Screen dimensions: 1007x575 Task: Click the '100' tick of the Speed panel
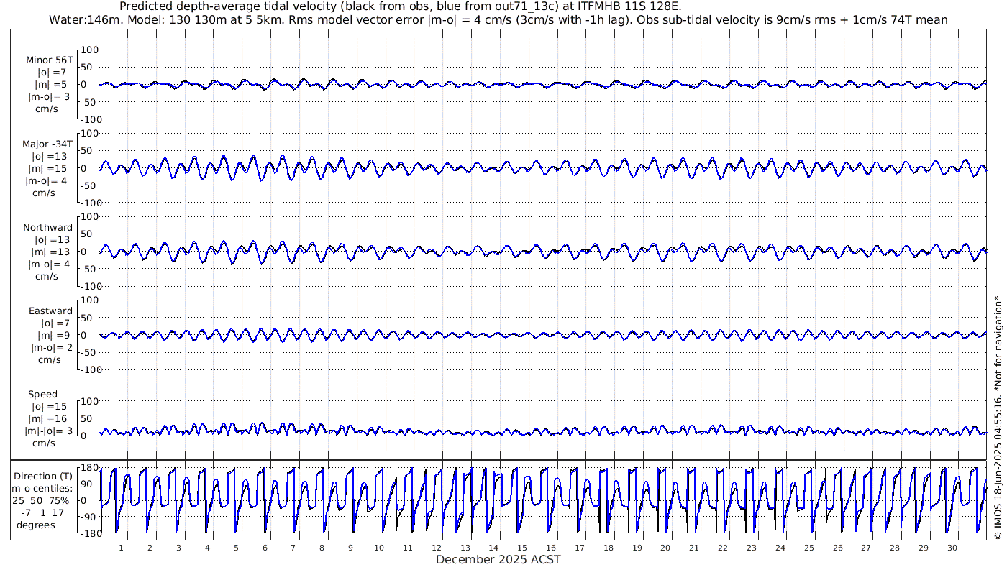pyautogui.click(x=88, y=401)
